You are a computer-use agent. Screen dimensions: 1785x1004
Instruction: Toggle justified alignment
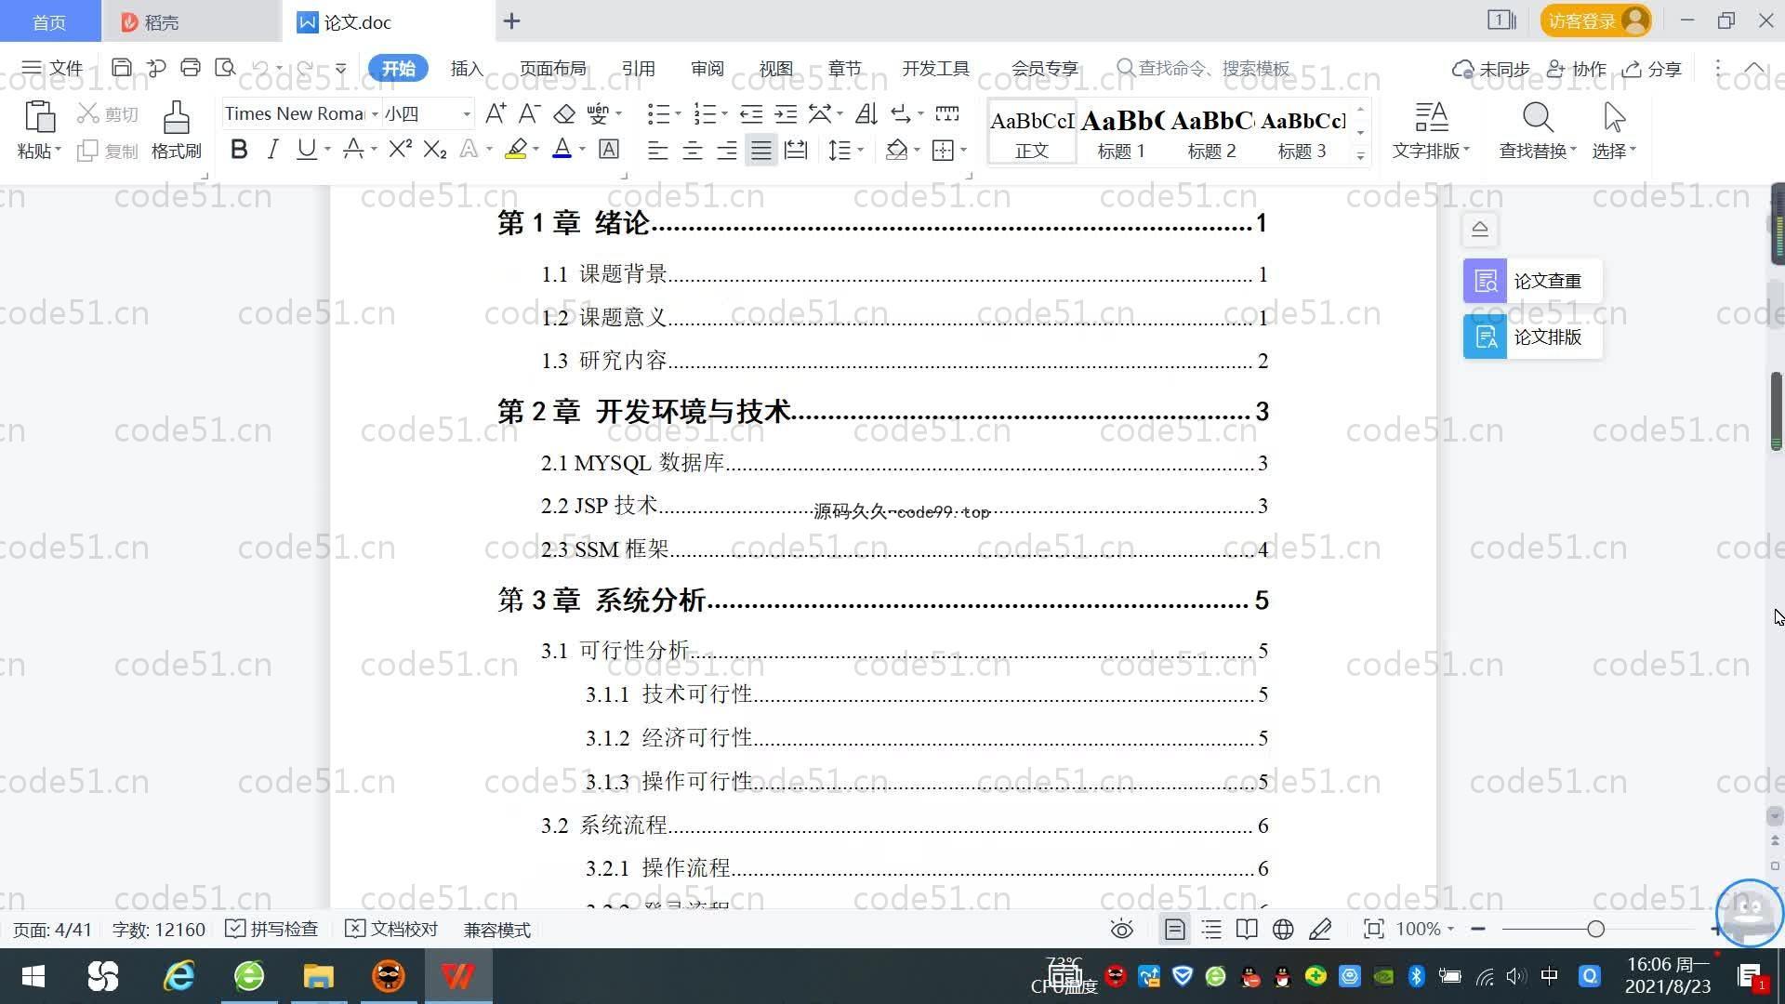pos(761,150)
